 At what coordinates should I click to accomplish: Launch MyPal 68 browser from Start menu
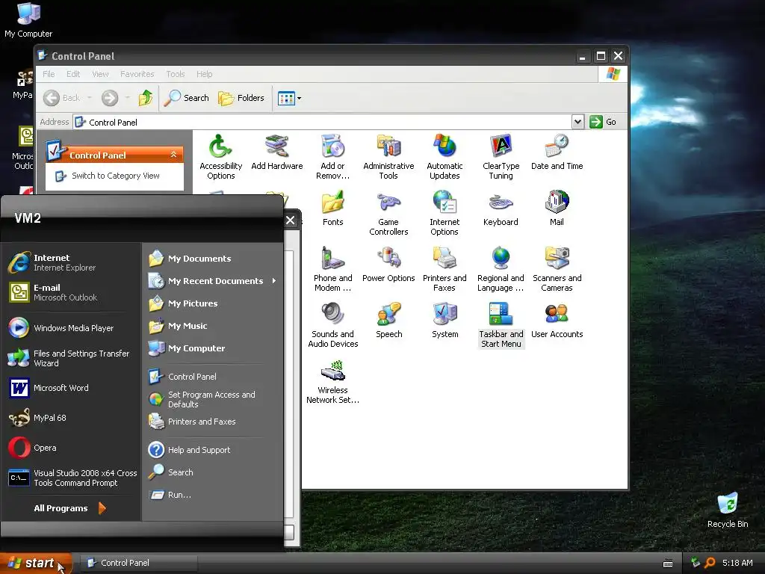pyautogui.click(x=71, y=418)
